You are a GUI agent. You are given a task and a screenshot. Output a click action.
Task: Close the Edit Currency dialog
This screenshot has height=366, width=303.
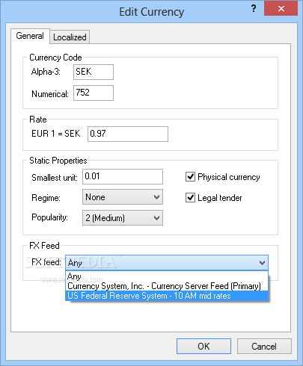coord(281,9)
